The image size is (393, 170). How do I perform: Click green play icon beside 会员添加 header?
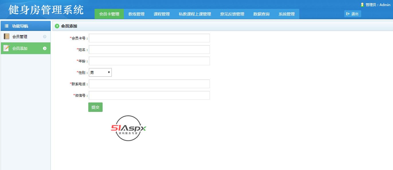57,26
